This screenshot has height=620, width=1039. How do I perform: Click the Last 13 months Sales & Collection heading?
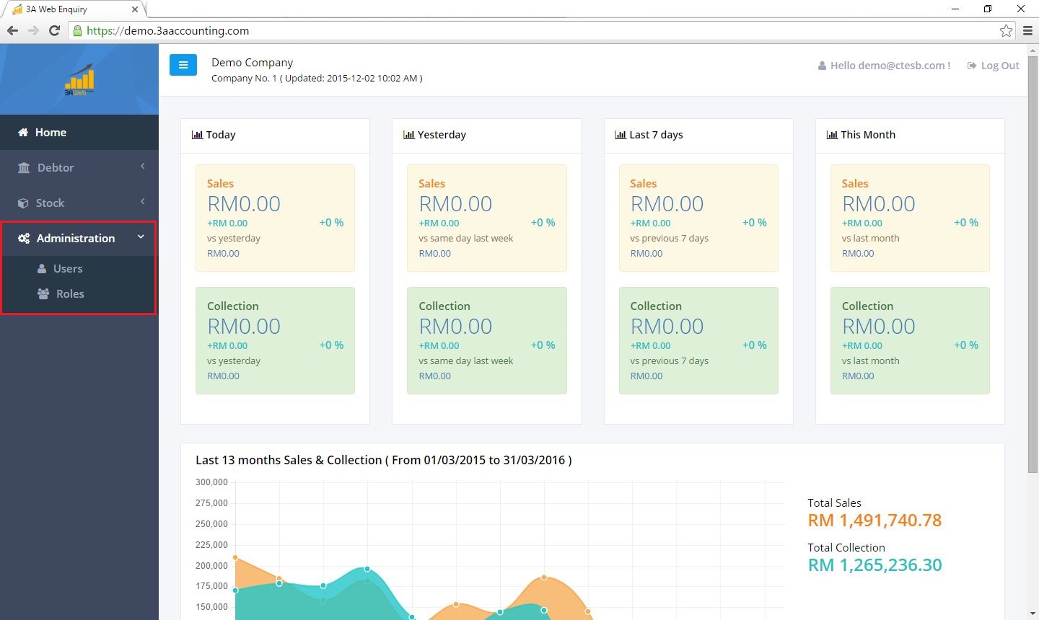point(384,460)
